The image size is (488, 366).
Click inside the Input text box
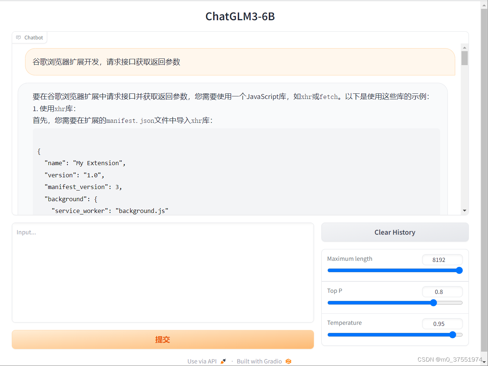(x=162, y=272)
